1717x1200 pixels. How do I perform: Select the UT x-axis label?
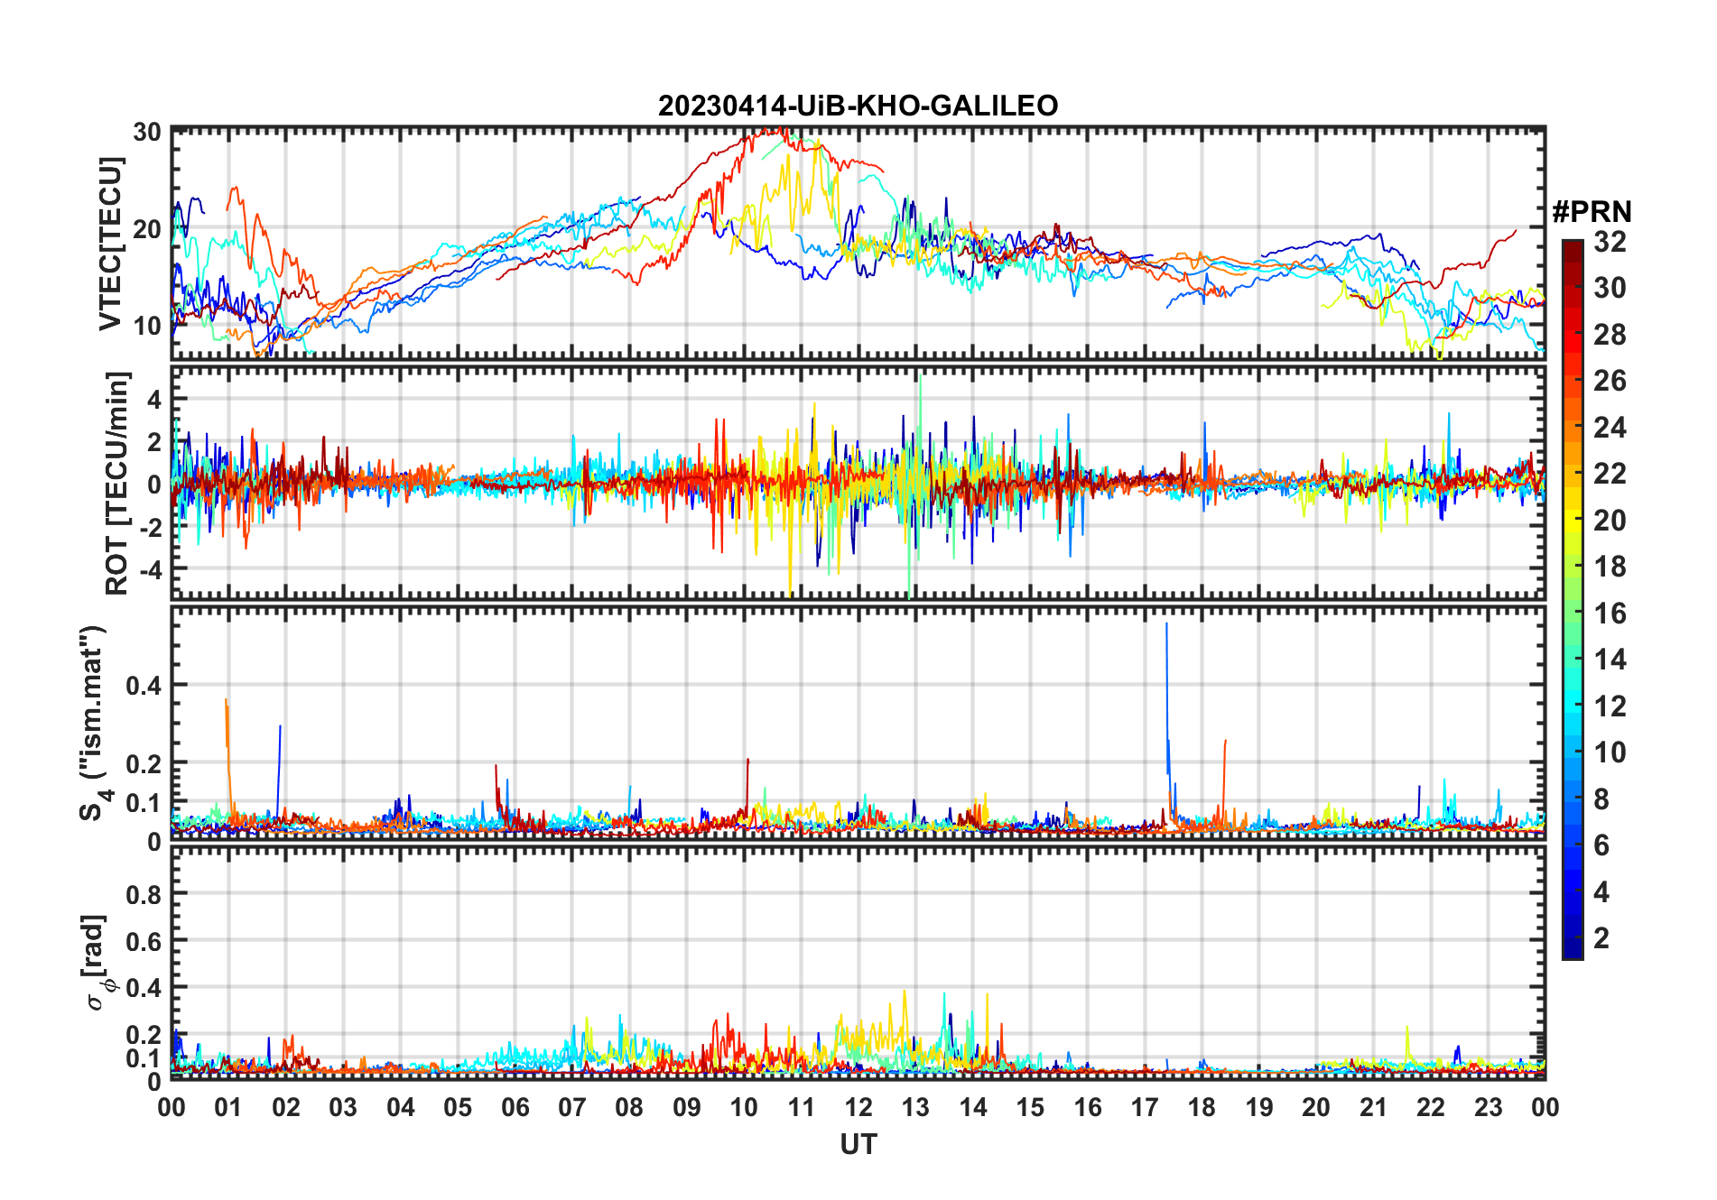(x=858, y=1144)
